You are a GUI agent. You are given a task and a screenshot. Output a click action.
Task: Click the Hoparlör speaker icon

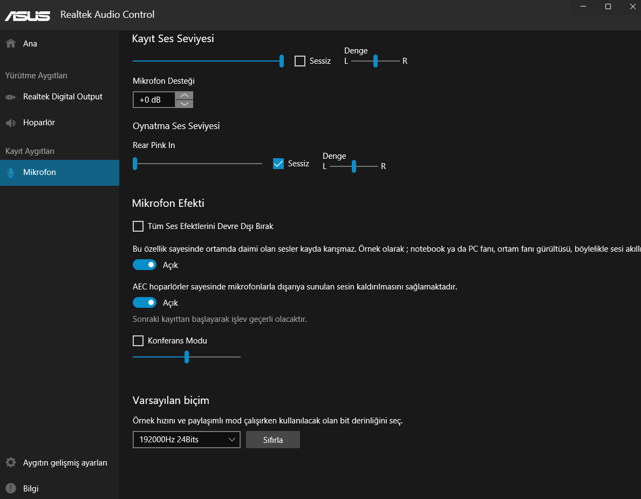(x=10, y=123)
